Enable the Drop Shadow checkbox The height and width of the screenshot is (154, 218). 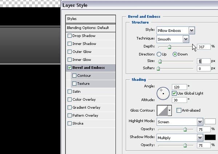(x=69, y=36)
